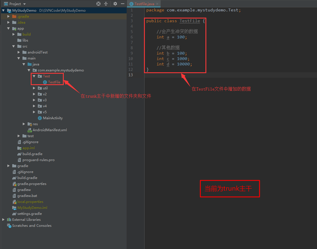317x249 pixels.
Task: Expand the v3 package
Action: [x=34, y=100]
